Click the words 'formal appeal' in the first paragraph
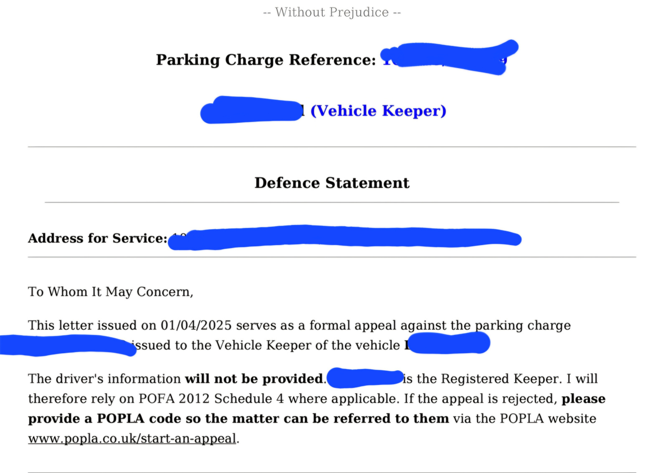The image size is (668, 473). click(x=353, y=326)
